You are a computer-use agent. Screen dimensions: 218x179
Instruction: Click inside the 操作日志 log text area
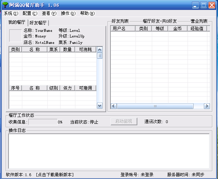[x=109, y=151]
